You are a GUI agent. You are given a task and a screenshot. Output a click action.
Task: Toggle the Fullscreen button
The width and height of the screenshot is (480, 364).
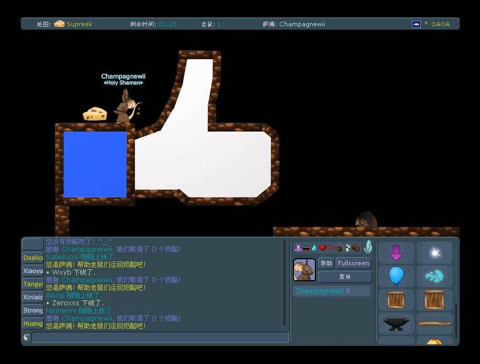tap(354, 263)
